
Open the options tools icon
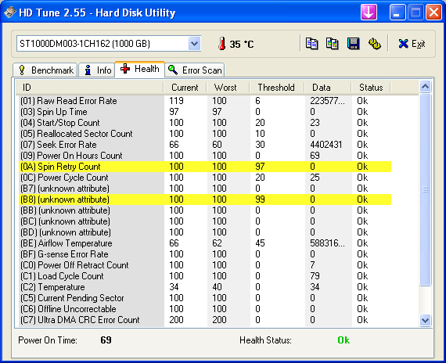point(374,44)
